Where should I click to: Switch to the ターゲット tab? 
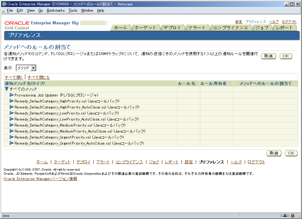pos(145,28)
